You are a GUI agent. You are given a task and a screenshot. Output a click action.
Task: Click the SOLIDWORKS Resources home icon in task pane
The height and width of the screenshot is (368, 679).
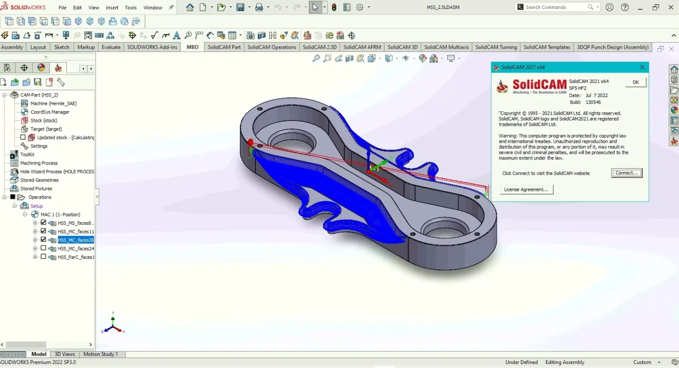point(674,69)
